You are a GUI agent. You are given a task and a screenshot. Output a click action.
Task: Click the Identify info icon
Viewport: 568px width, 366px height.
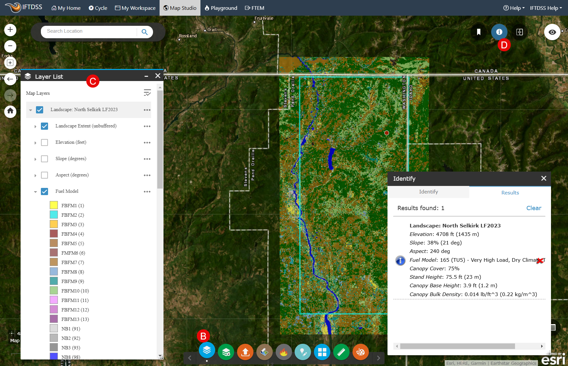(499, 32)
